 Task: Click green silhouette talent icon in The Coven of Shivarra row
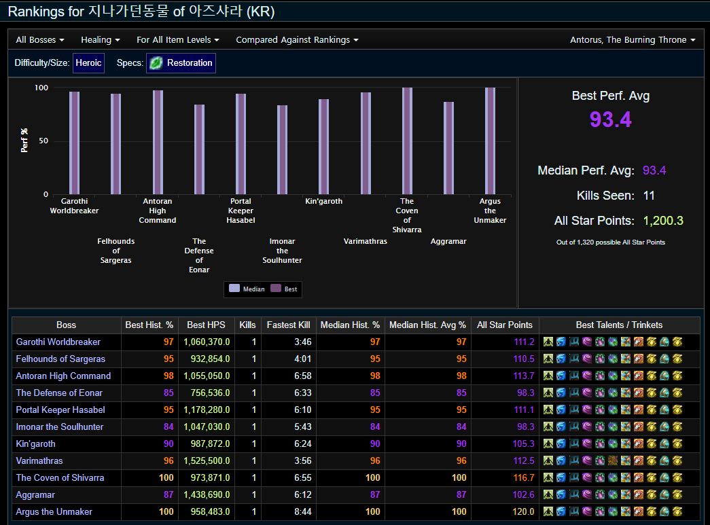548,477
